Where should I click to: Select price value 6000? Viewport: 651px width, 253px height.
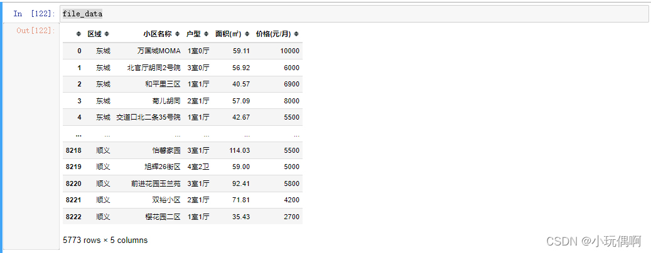[x=291, y=68]
